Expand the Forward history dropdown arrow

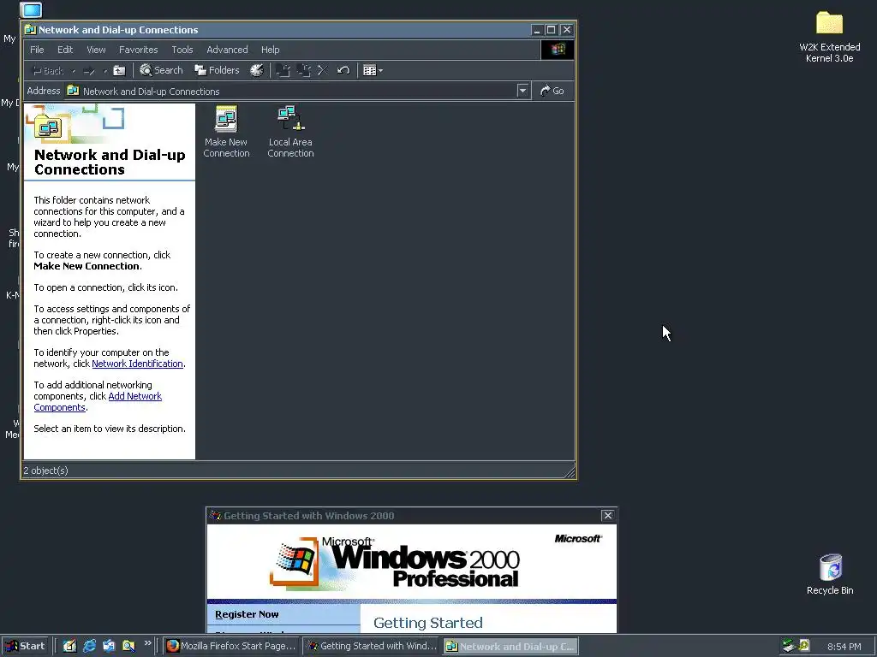[105, 71]
